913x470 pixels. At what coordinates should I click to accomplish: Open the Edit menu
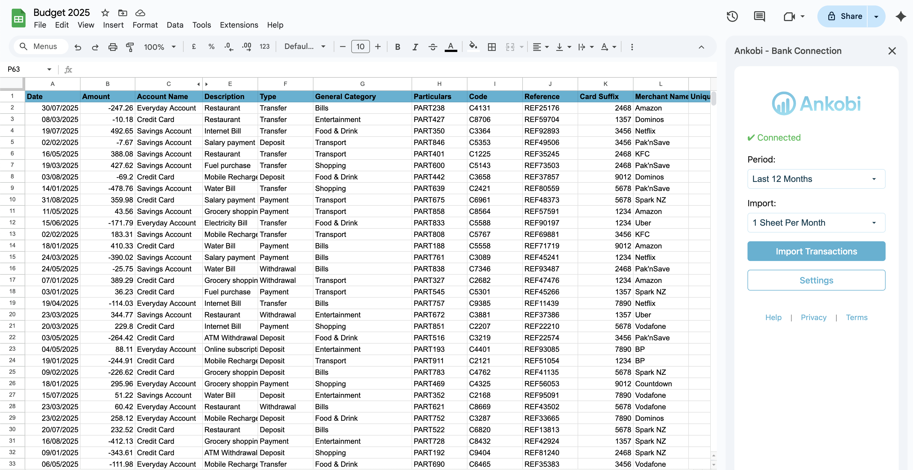(62, 25)
